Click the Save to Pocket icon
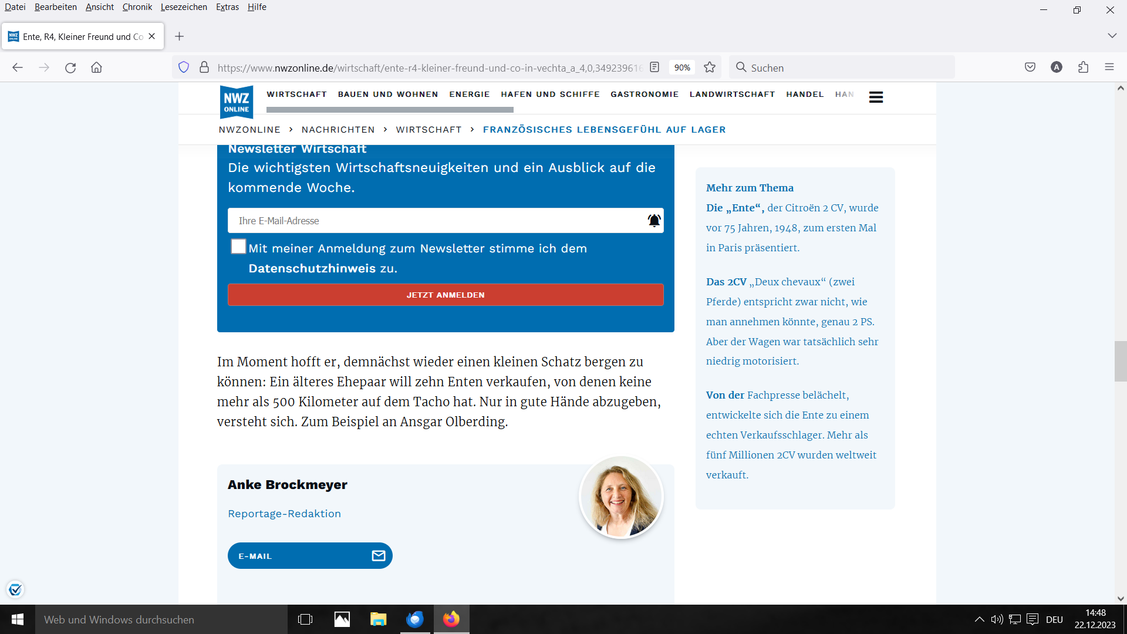 pos(1030,68)
